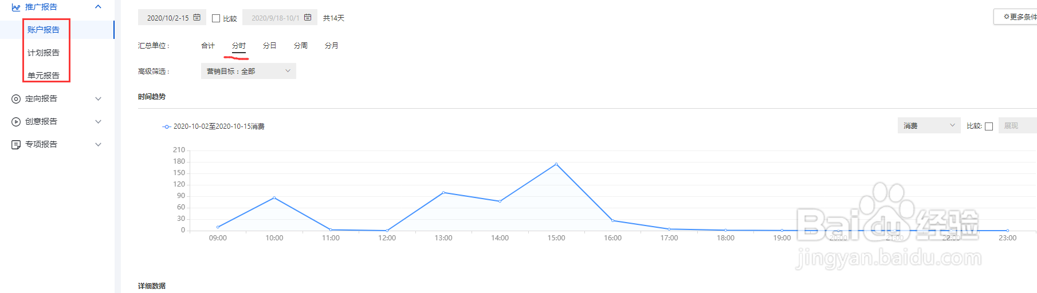Toggle the chart legend series marker
The image size is (1037, 293).
click(166, 126)
